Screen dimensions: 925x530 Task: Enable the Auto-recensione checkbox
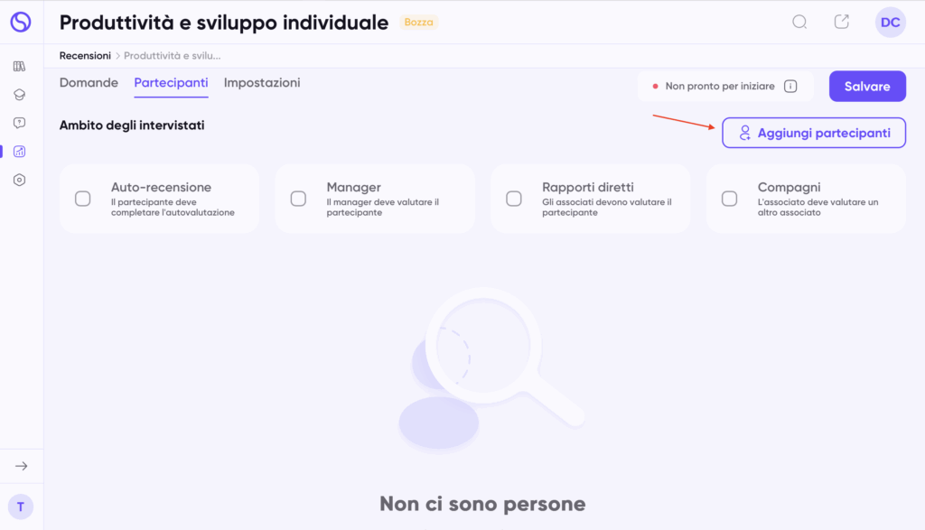click(83, 199)
